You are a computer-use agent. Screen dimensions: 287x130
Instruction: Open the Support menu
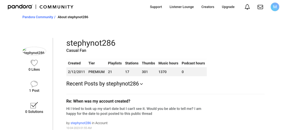[x=156, y=7]
